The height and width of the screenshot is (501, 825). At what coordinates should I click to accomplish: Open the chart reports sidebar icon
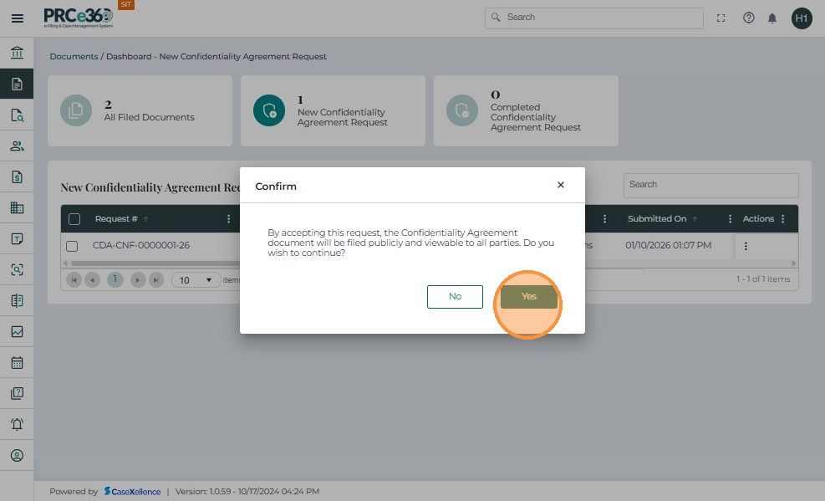17,331
